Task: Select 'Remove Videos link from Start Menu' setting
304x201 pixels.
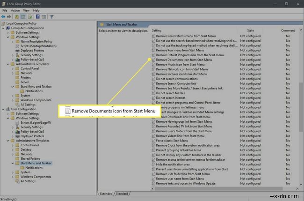Action: click(x=180, y=136)
